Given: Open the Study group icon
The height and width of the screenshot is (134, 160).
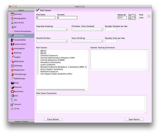Looking at the screenshot, I should [x=12, y=83].
